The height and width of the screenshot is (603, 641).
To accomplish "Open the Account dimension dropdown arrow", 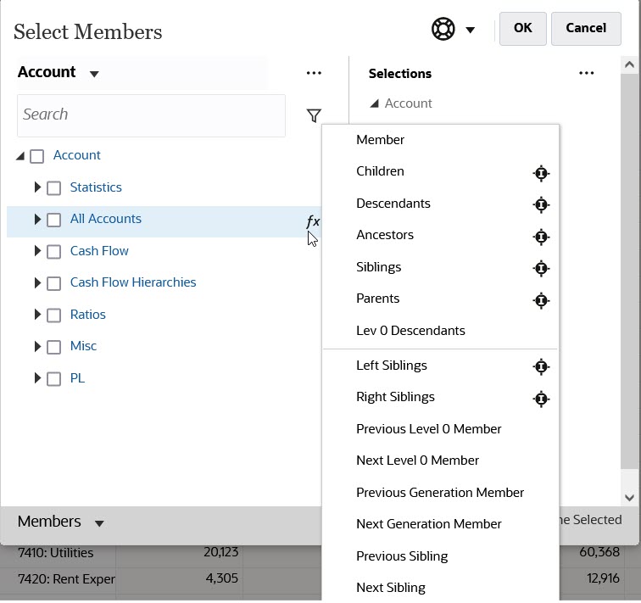I will [x=94, y=74].
